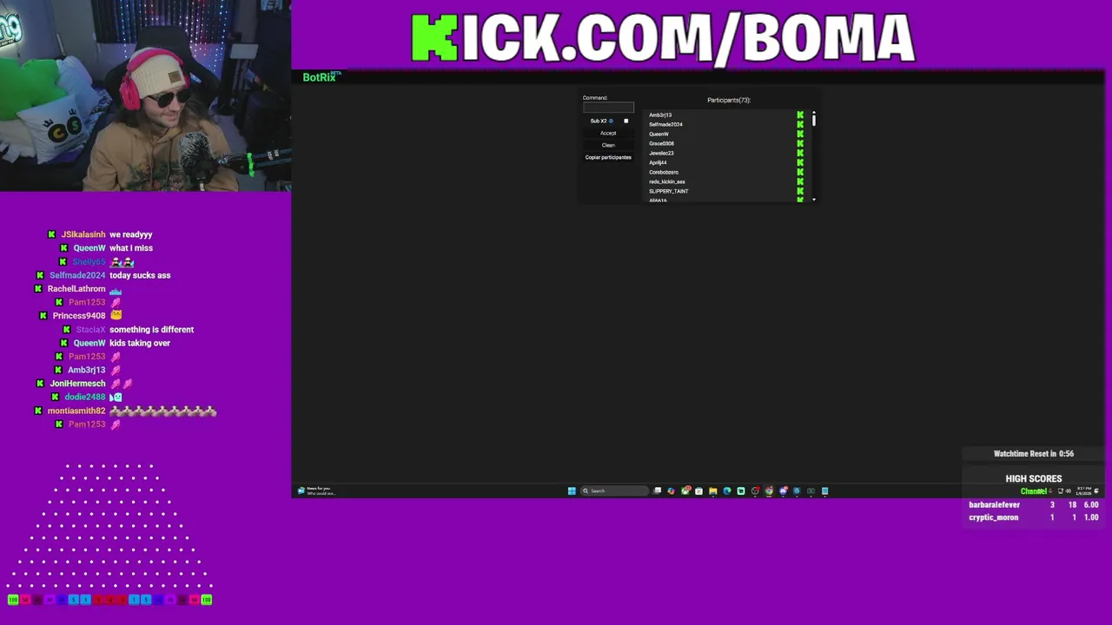The height and width of the screenshot is (625, 1112).
Task: Click username dodie2488 in chat
Action: click(85, 397)
